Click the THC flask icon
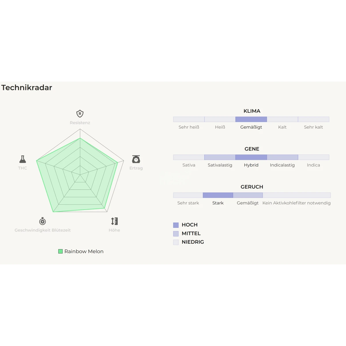The width and height of the screenshot is (346, 346). click(22, 159)
